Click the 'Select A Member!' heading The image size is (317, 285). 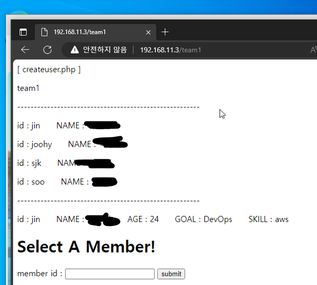[x=86, y=247]
